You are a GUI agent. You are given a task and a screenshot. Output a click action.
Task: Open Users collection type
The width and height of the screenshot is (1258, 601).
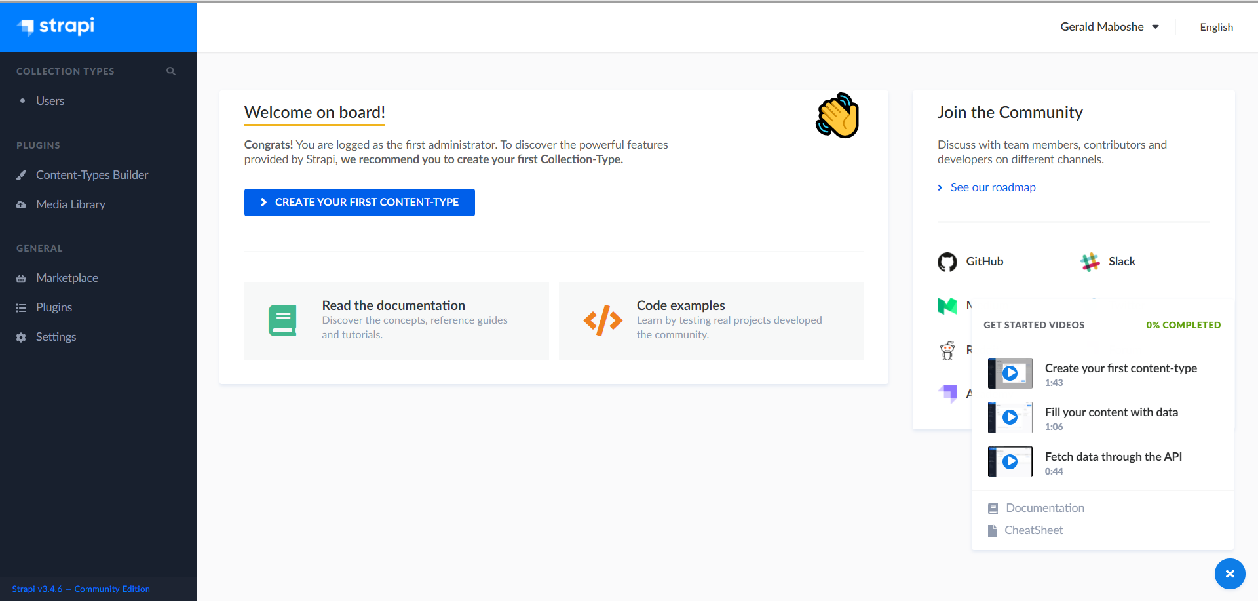click(x=50, y=101)
